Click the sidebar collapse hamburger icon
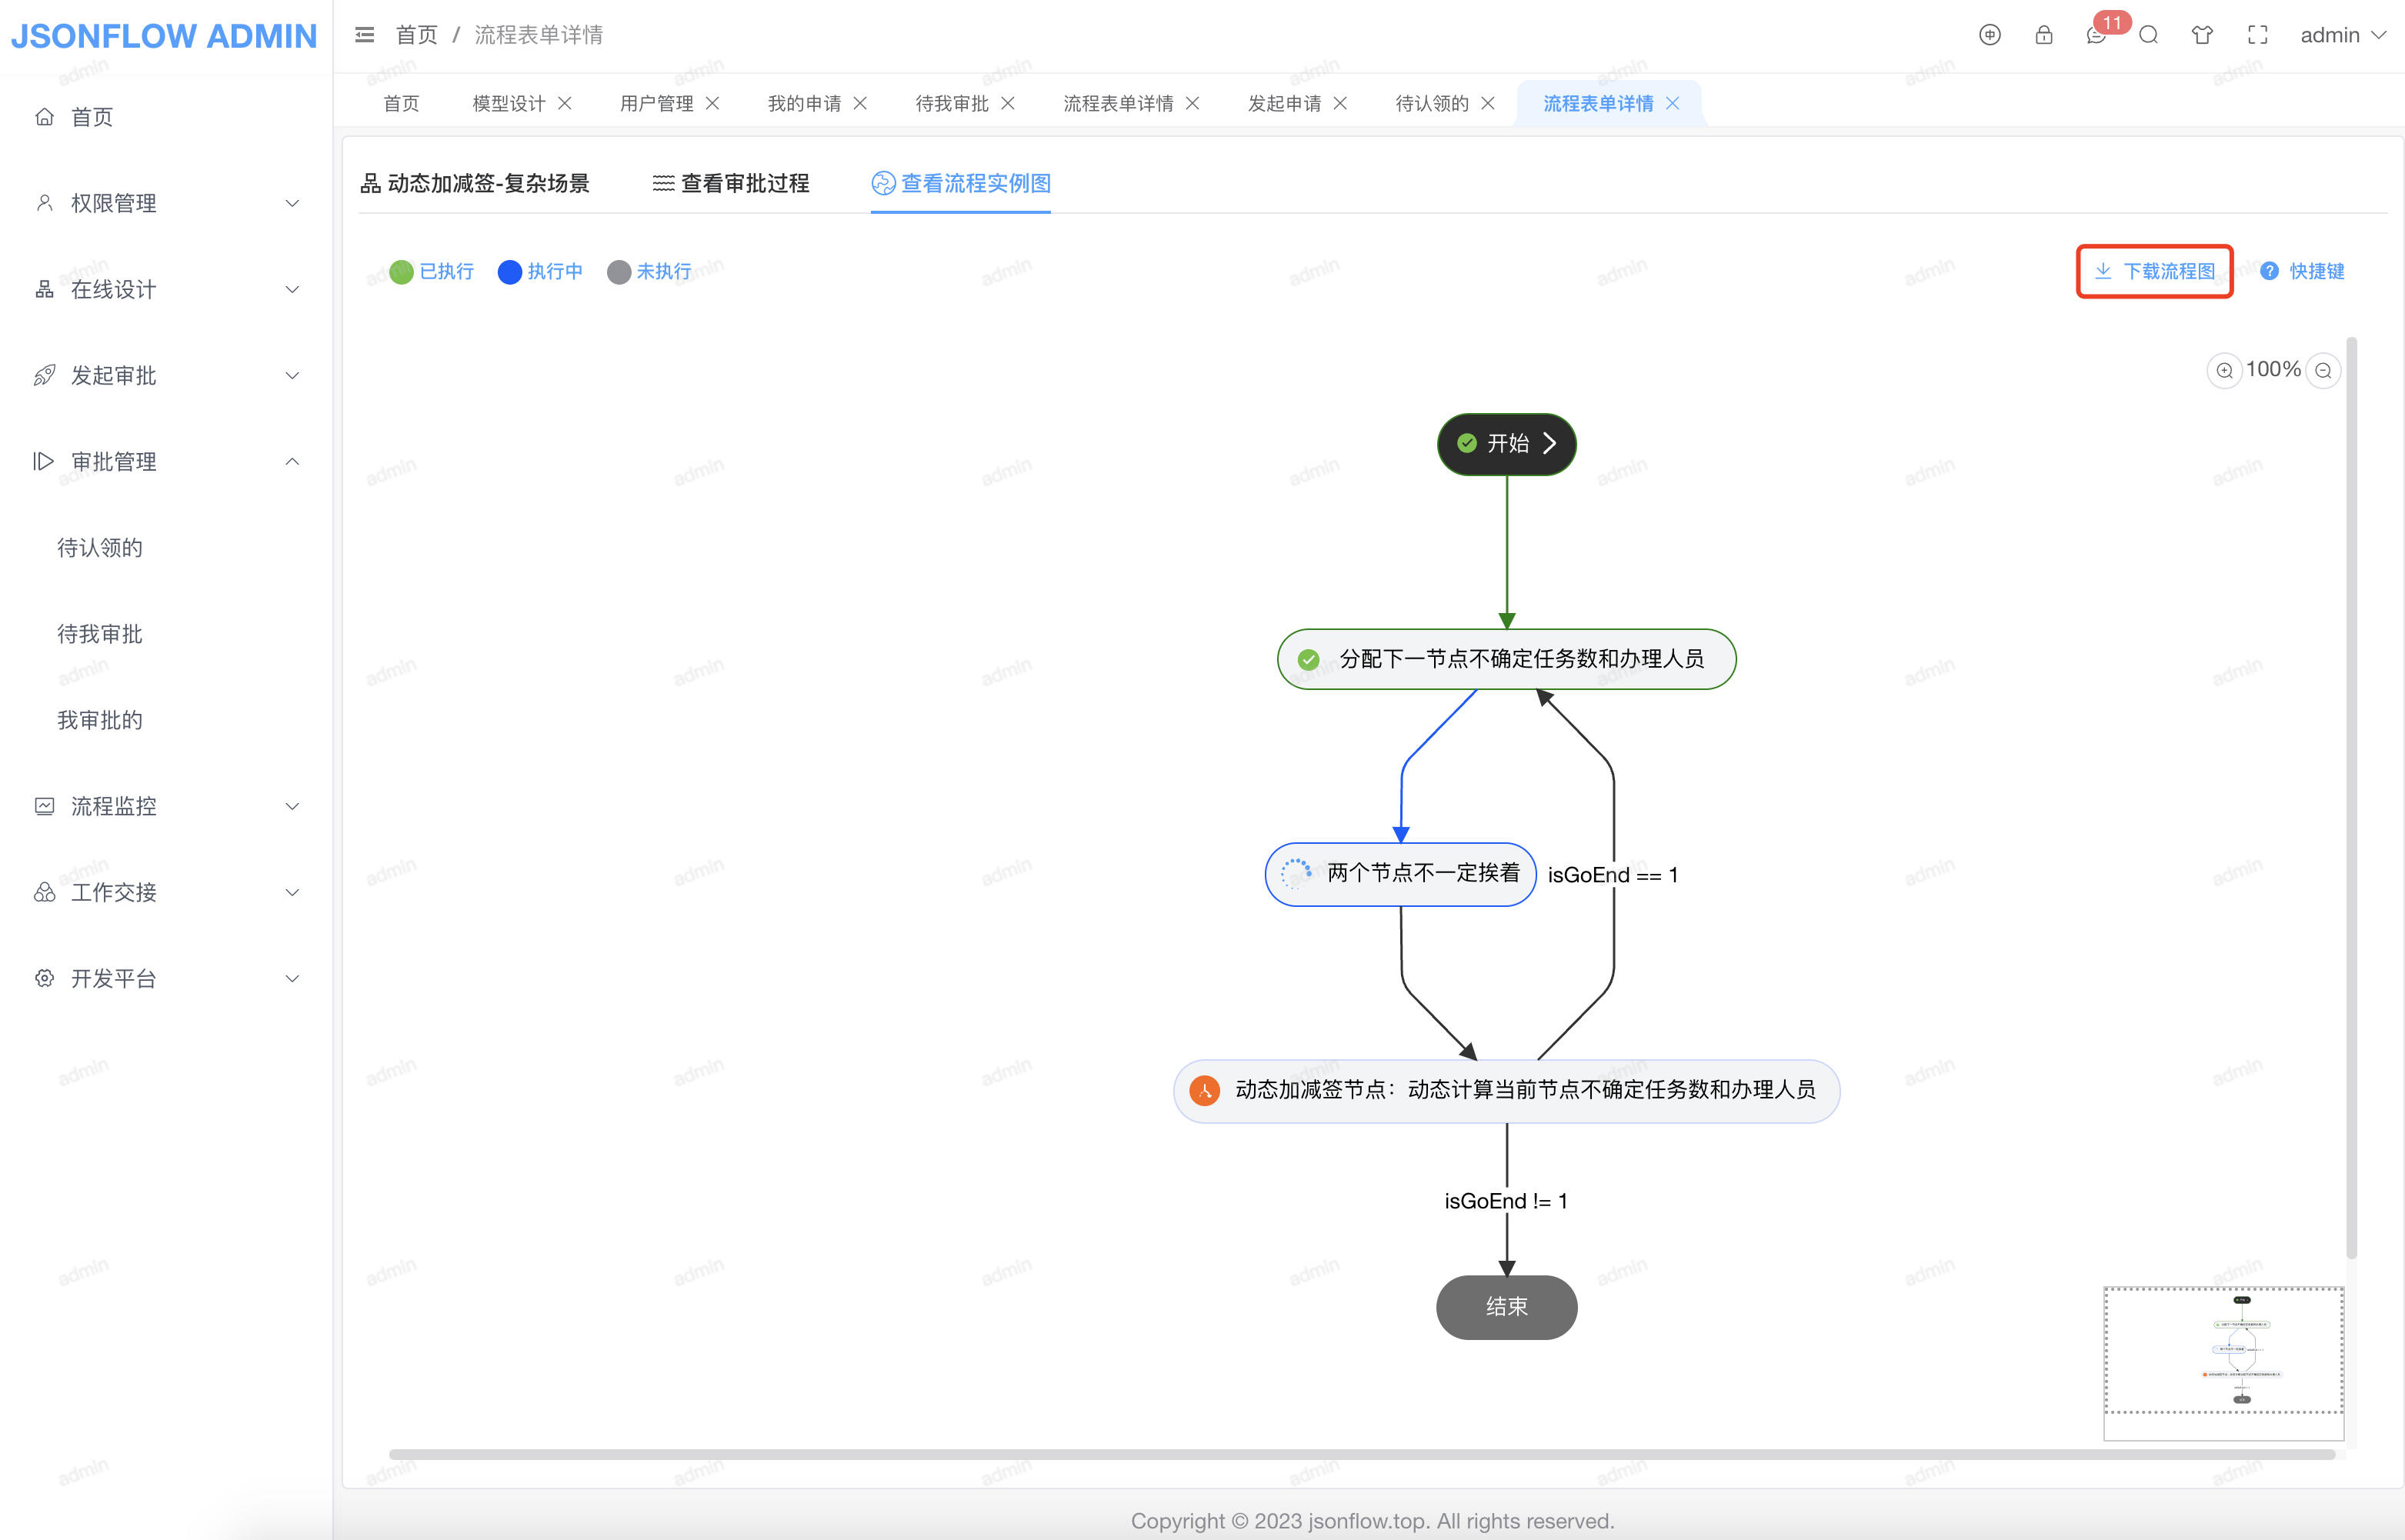Image resolution: width=2405 pixels, height=1540 pixels. pos(365,35)
